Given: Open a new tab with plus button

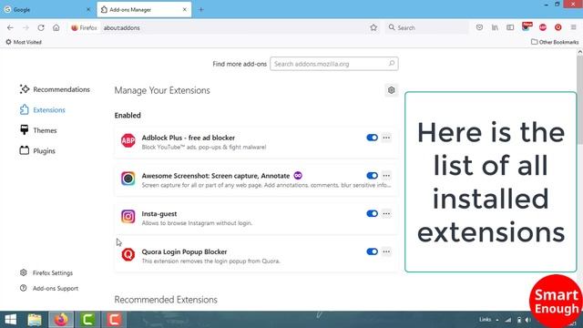Looking at the screenshot, I should pos(200,10).
